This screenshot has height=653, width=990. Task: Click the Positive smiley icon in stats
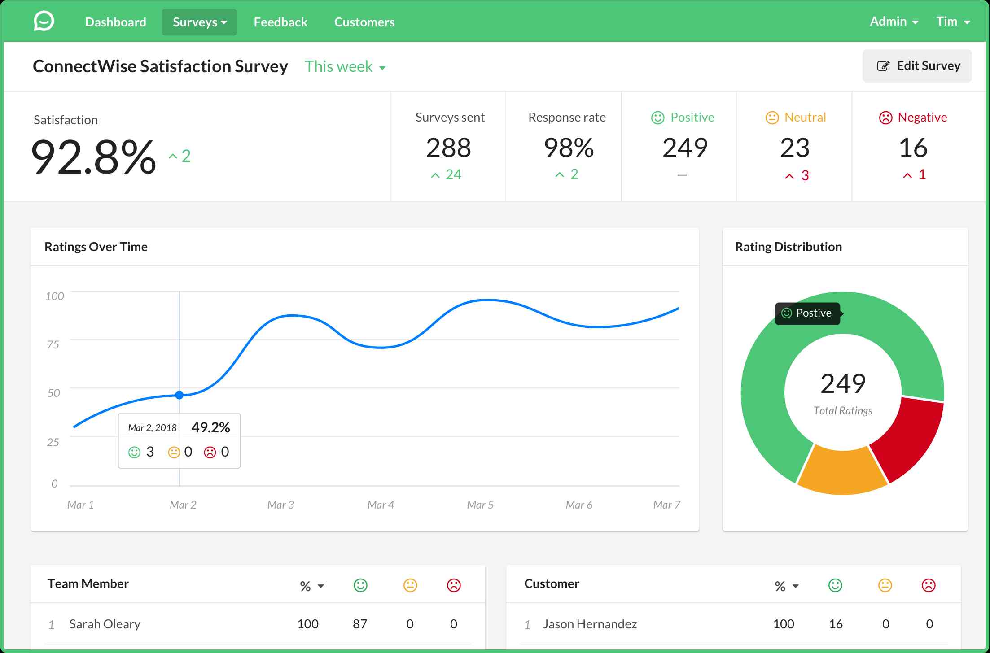click(657, 118)
